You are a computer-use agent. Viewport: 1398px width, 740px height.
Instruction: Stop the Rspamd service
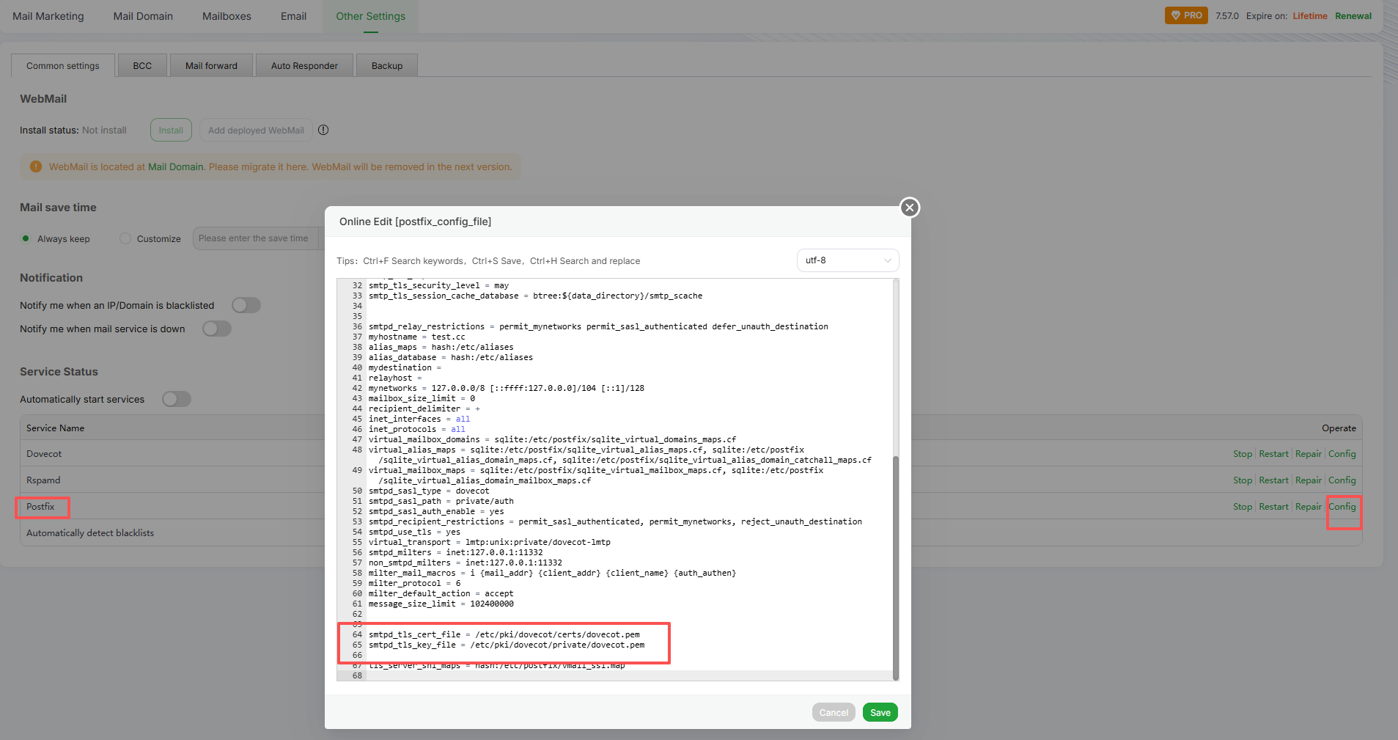(x=1243, y=480)
